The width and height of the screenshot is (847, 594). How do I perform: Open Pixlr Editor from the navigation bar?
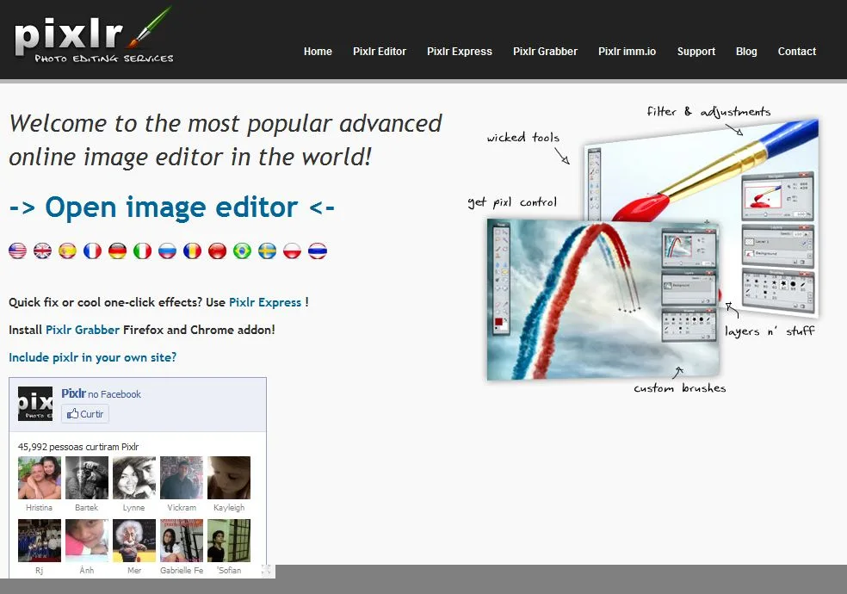[380, 52]
